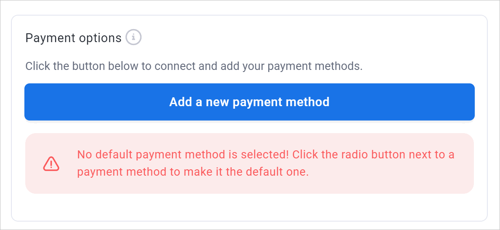
Task: Open the Payment options information tooltip icon
Action: pos(133,37)
